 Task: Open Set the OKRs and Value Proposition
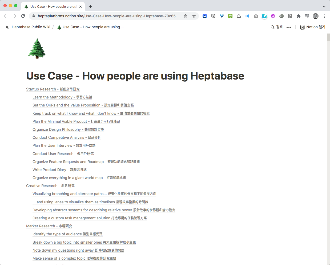(83, 105)
